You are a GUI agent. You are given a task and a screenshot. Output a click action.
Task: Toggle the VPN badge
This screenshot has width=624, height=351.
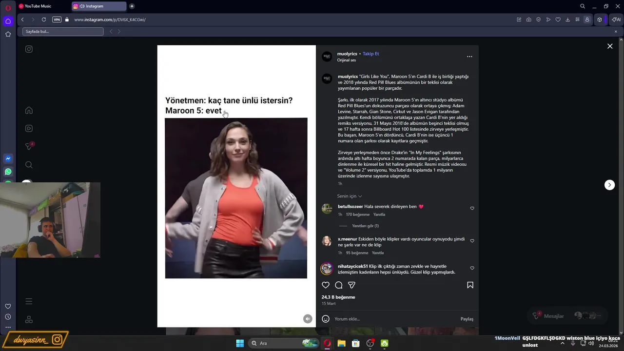(57, 19)
